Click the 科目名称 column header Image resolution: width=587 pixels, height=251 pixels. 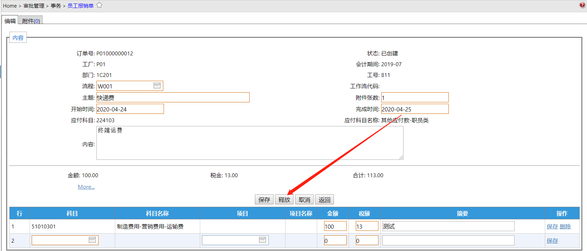coord(157,213)
